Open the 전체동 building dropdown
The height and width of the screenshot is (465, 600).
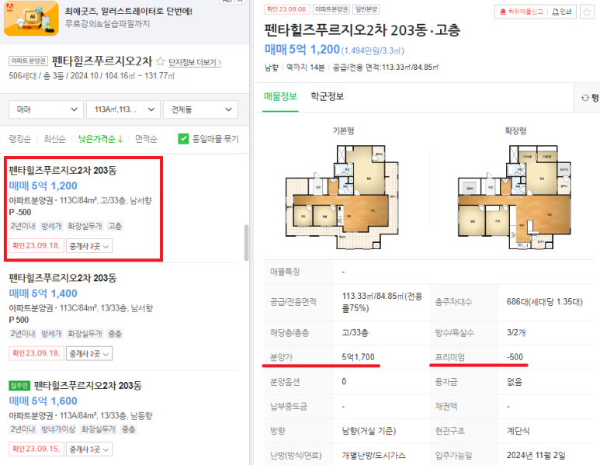pyautogui.click(x=200, y=109)
